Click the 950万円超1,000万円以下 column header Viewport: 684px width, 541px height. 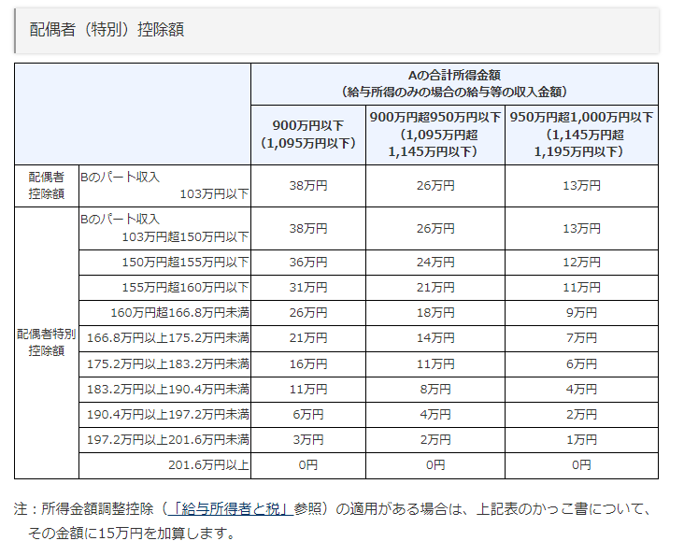coord(581,135)
